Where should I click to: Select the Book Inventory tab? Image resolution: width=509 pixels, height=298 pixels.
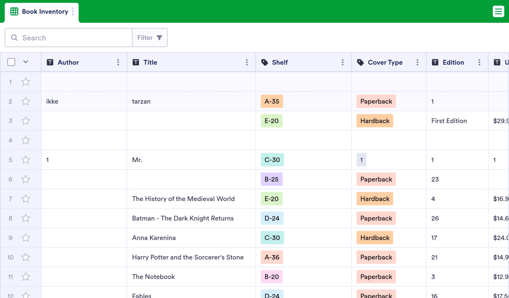(x=42, y=12)
